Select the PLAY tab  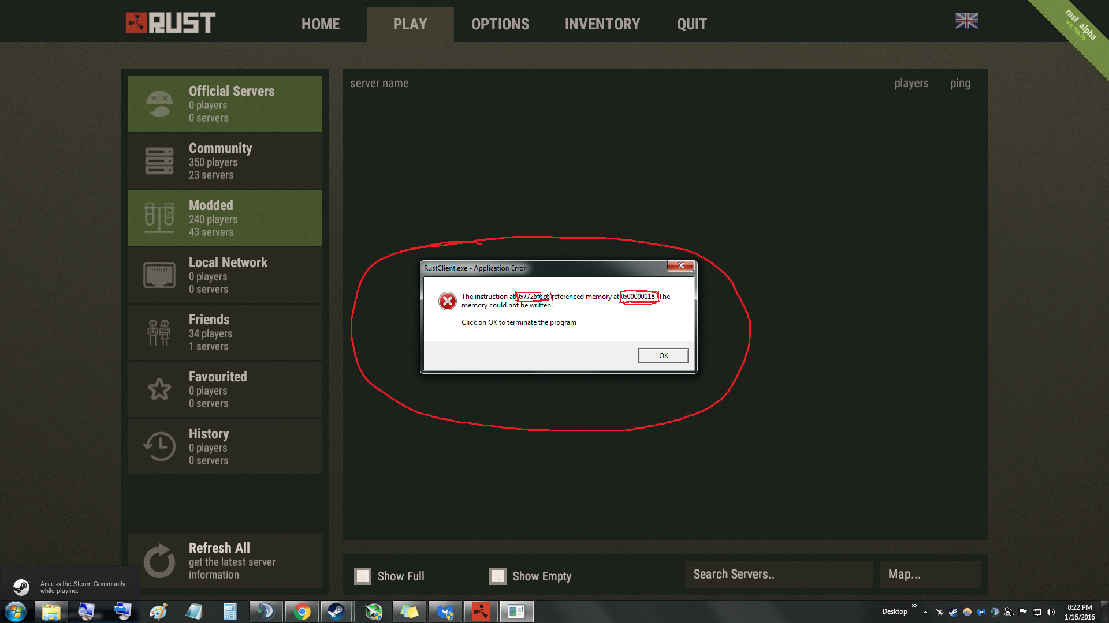click(410, 24)
